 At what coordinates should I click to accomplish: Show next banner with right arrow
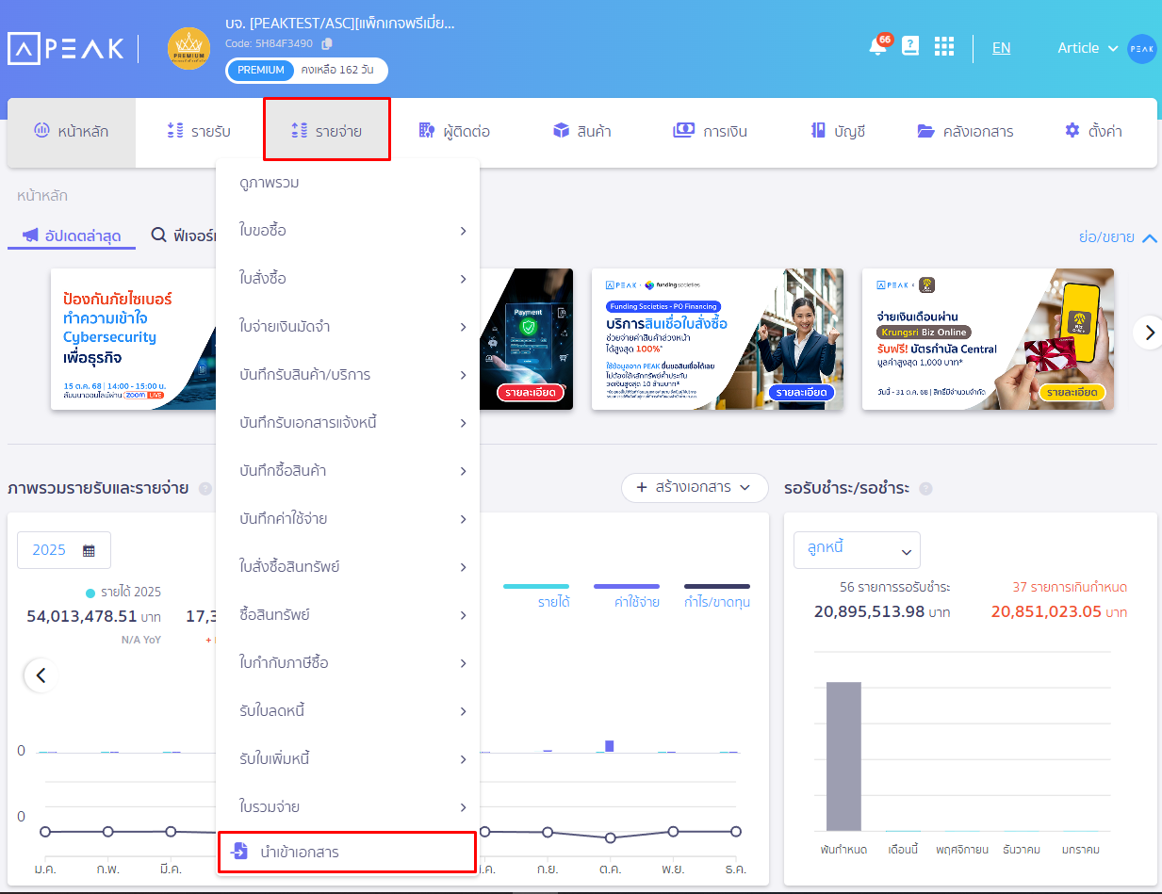coord(1148,332)
